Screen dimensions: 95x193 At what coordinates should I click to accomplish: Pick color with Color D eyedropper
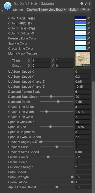(x=88, y=33)
